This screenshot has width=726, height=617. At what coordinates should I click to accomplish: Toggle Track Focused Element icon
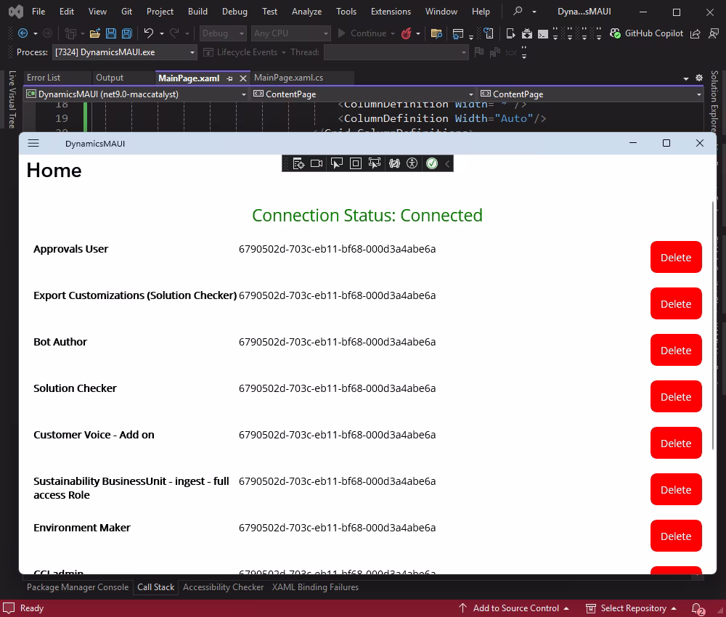coord(374,163)
